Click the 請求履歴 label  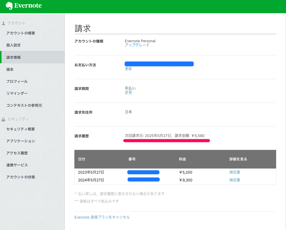(82, 136)
